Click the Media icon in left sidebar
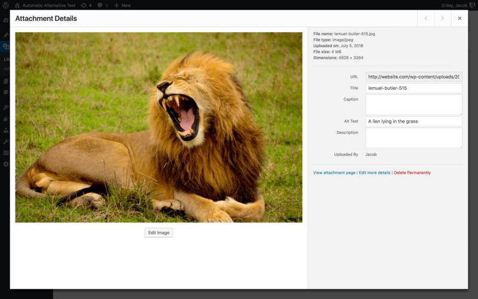The image size is (478, 299). (x=5, y=47)
